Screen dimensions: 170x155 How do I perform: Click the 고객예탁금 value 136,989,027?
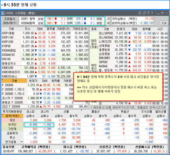pos(25,151)
